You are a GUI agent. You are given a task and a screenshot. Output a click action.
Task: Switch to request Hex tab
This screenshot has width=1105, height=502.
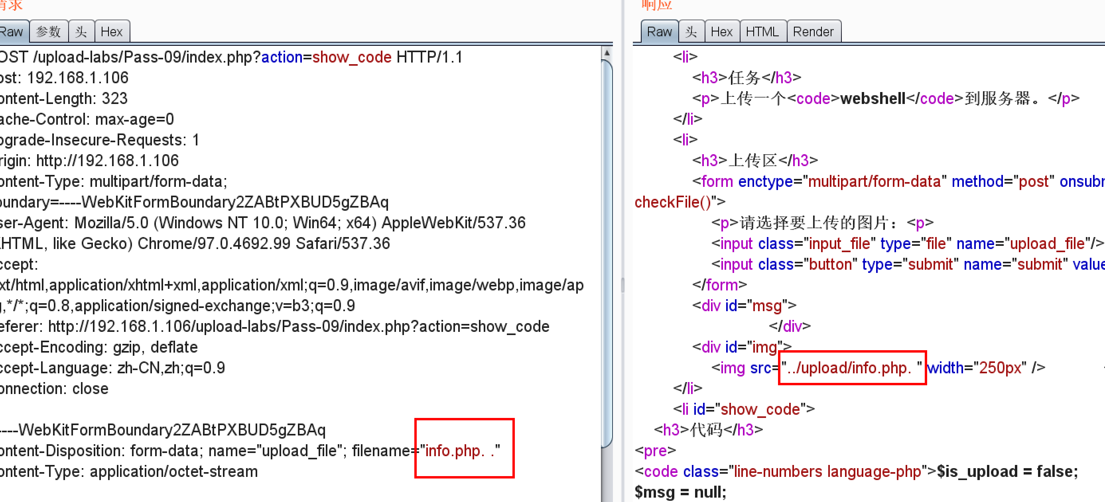coord(112,32)
